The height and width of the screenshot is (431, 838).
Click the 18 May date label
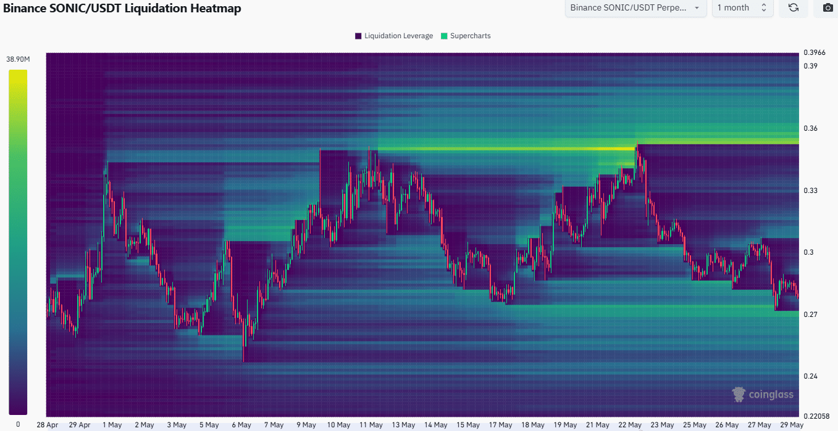click(x=533, y=425)
